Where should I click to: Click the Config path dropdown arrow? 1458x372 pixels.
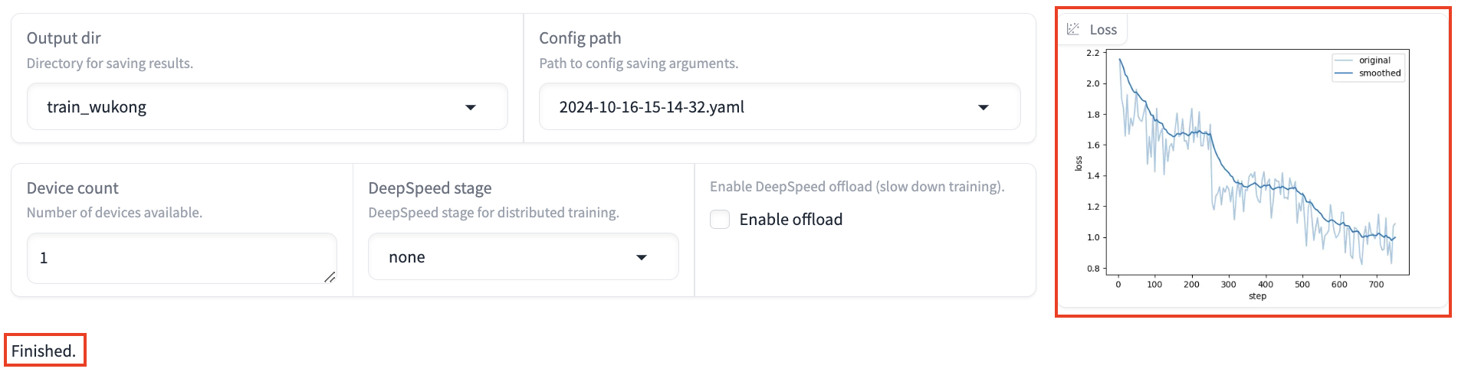click(x=983, y=107)
